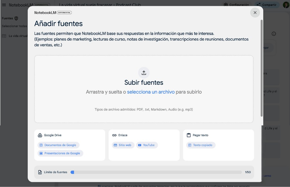The image size is (290, 187).
Task: Click the file drop zone area
Action: [x=144, y=89]
